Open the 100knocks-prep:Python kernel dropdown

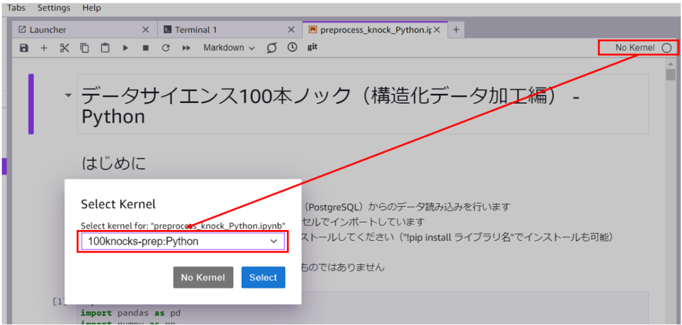(x=182, y=242)
